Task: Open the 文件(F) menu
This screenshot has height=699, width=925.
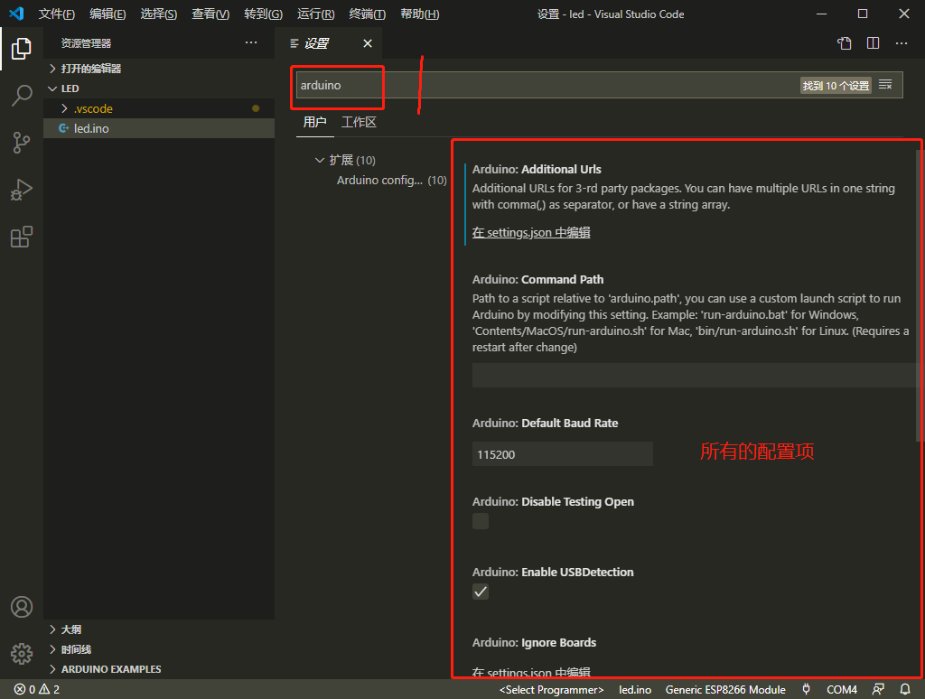Action: (57, 14)
